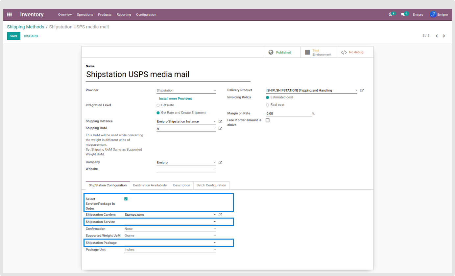The width and height of the screenshot is (455, 276).
Task: Click the Published globe icon
Action: (271, 52)
